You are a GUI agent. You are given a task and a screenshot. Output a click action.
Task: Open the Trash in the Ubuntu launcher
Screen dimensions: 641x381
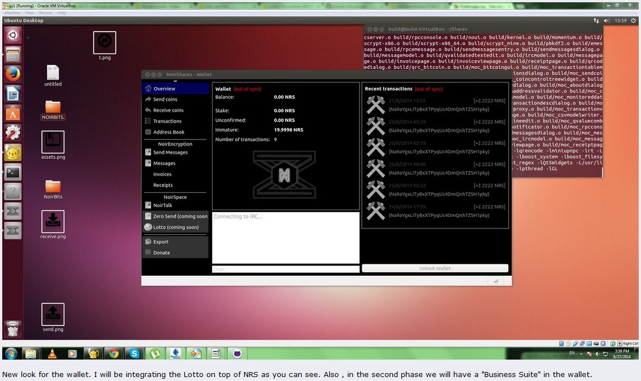coord(12,329)
